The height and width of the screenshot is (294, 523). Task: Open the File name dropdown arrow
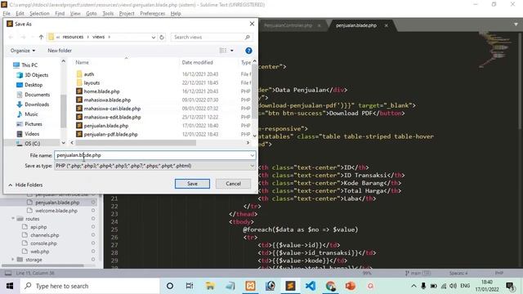pos(253,155)
